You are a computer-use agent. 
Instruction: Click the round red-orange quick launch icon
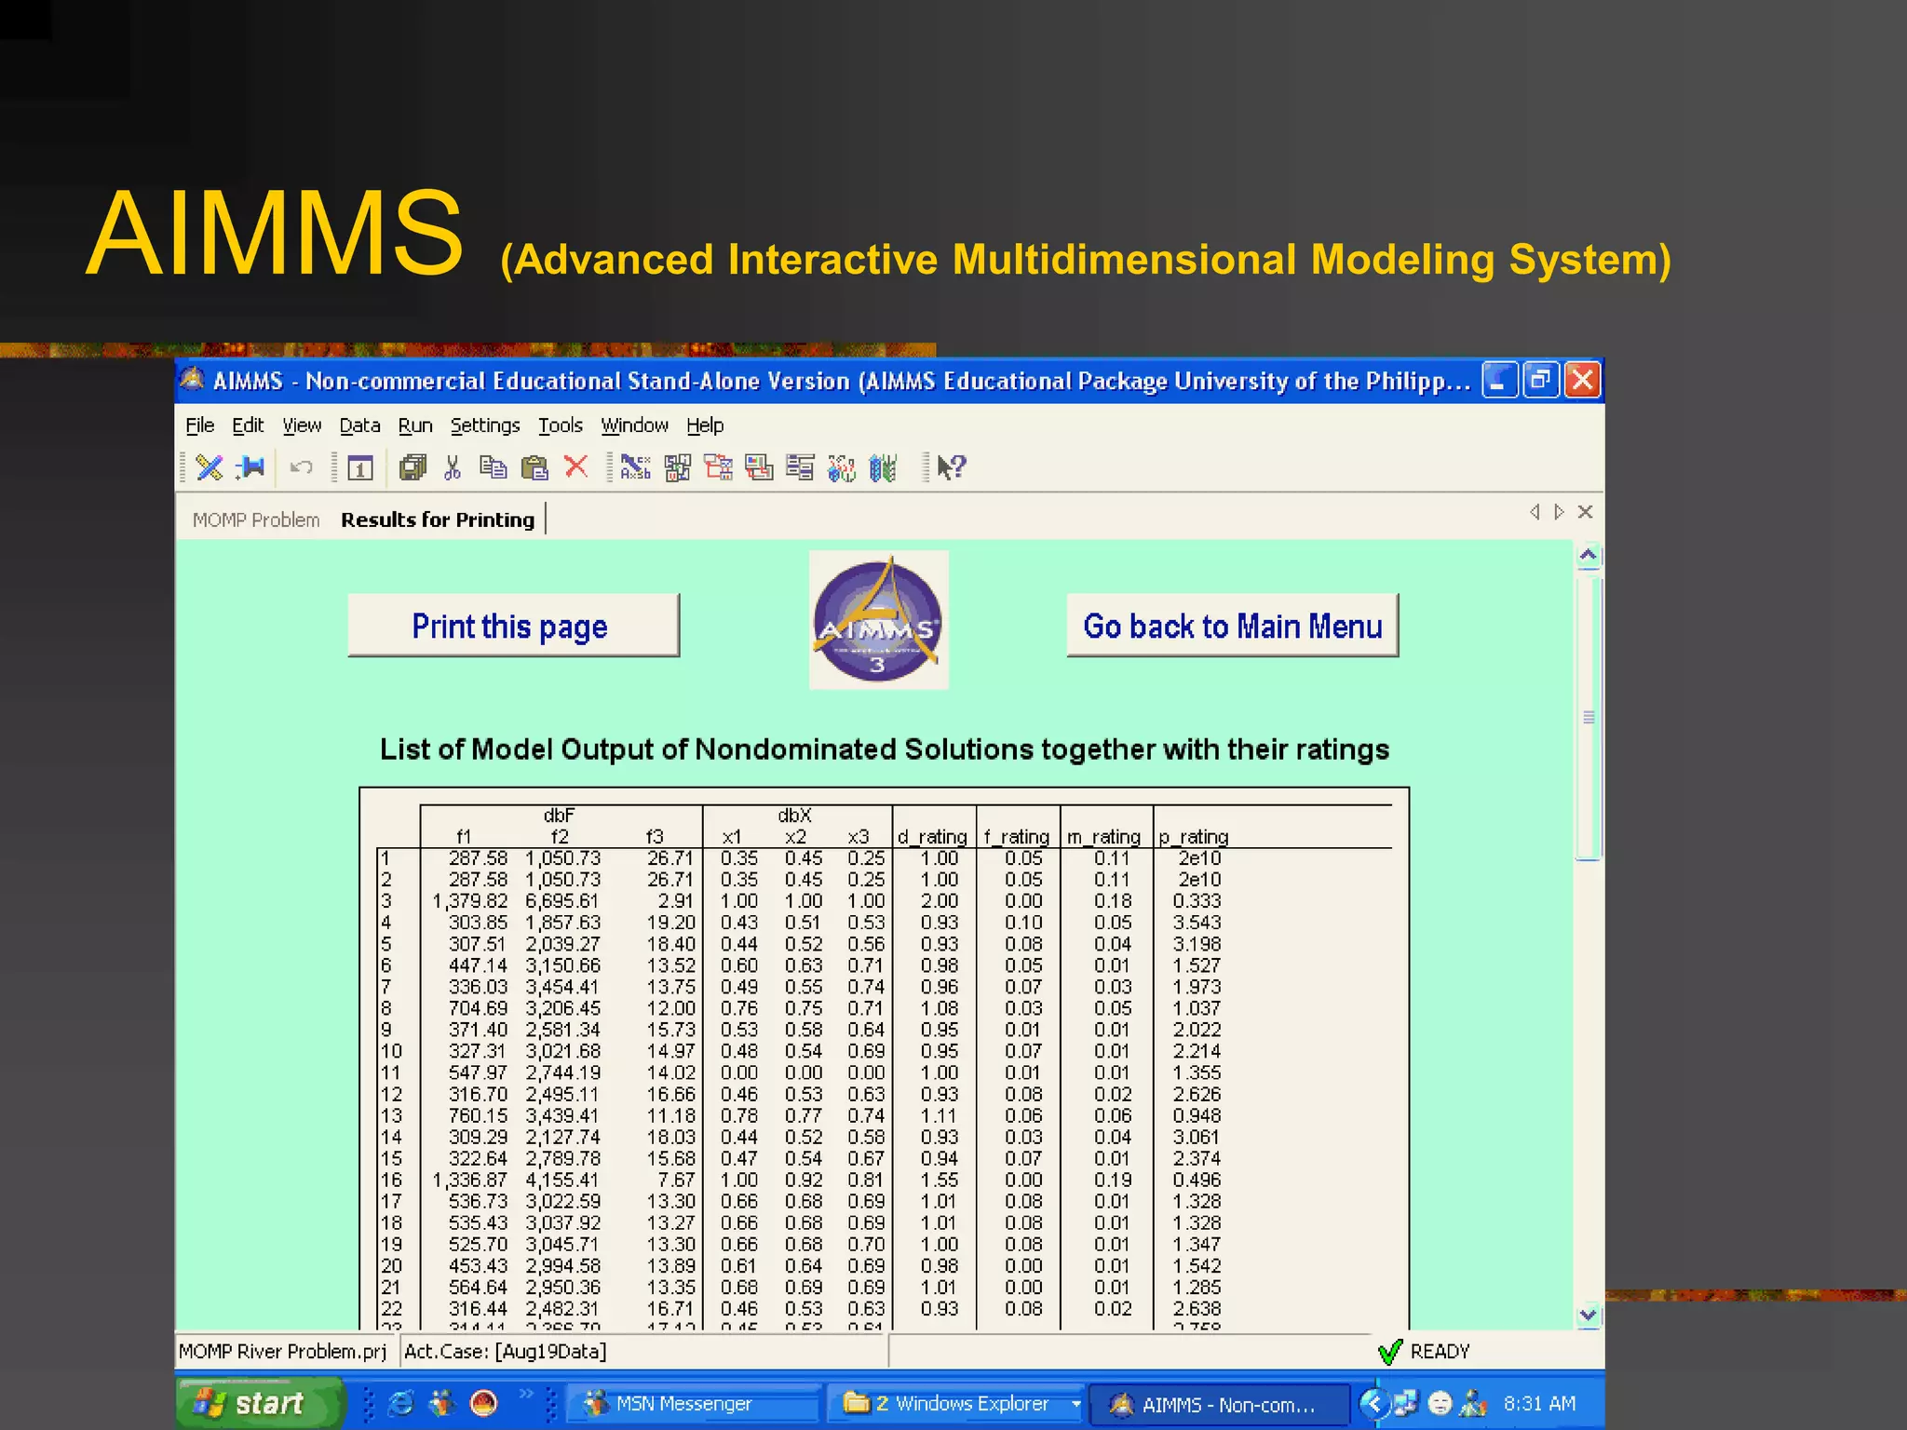point(483,1403)
